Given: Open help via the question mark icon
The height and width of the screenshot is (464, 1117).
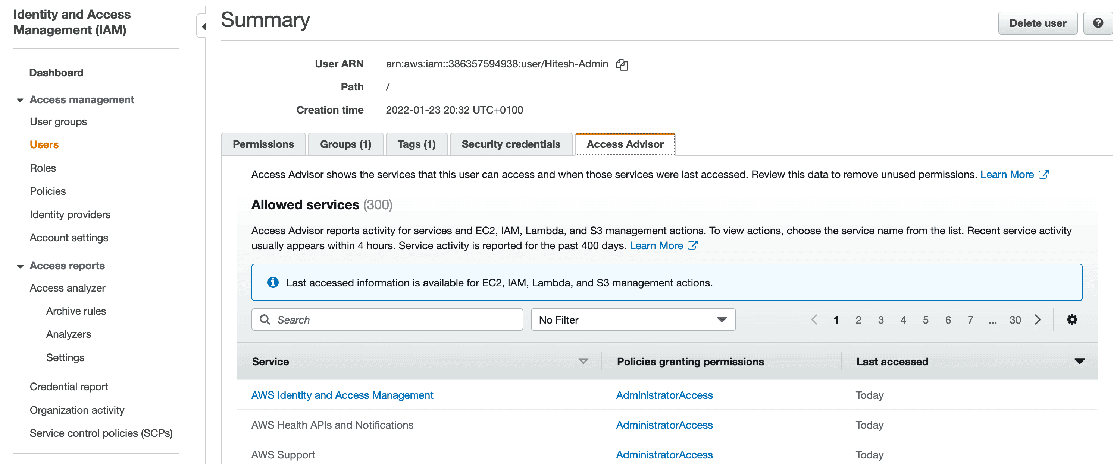Looking at the screenshot, I should [x=1098, y=23].
